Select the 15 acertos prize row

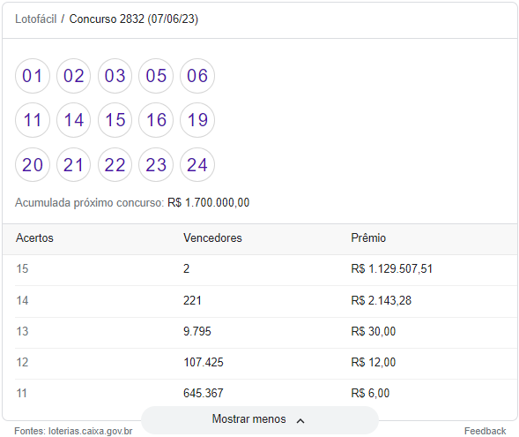[260, 269]
